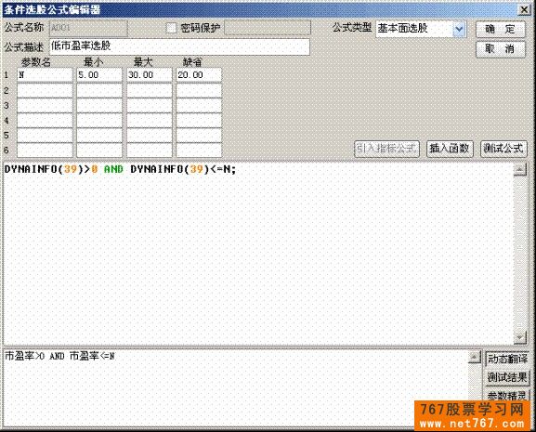Toggle the 密码保护 checkbox
This screenshot has width=536, height=432.
click(171, 28)
